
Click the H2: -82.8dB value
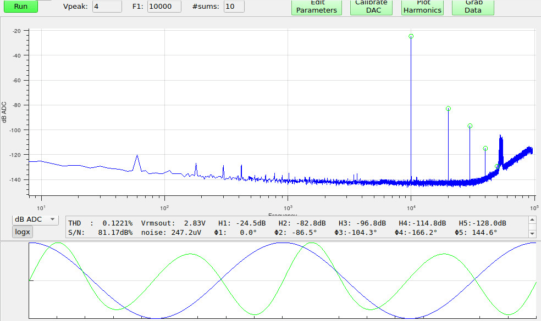pos(302,223)
